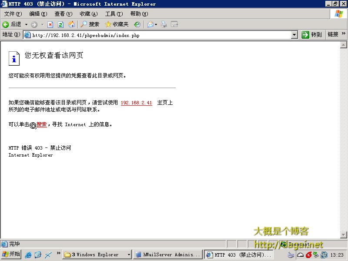Click the third quick launch tool icon
The width and height of the screenshot is (348, 261).
(x=48, y=255)
